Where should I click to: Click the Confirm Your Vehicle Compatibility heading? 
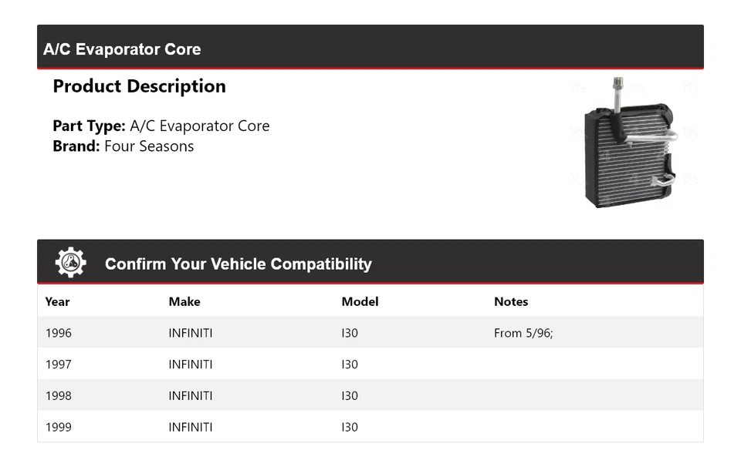click(x=238, y=264)
